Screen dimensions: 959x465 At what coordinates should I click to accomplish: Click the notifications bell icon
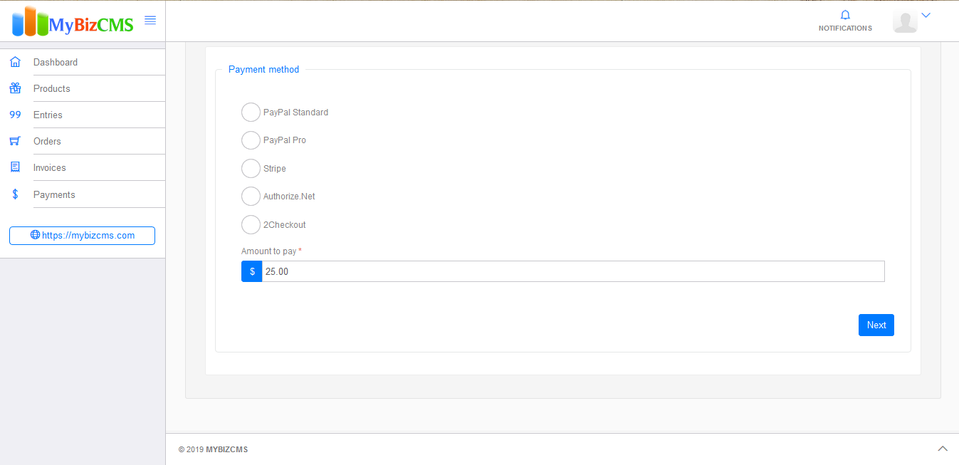[845, 15]
